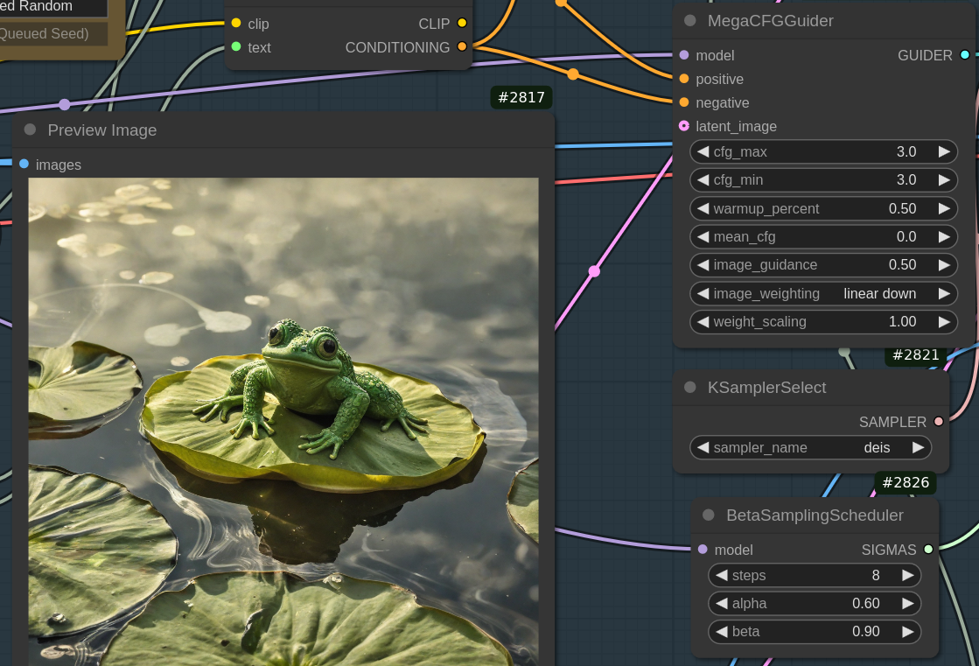The image size is (979, 666).
Task: Decrease steps using the left arrow
Action: (x=722, y=575)
